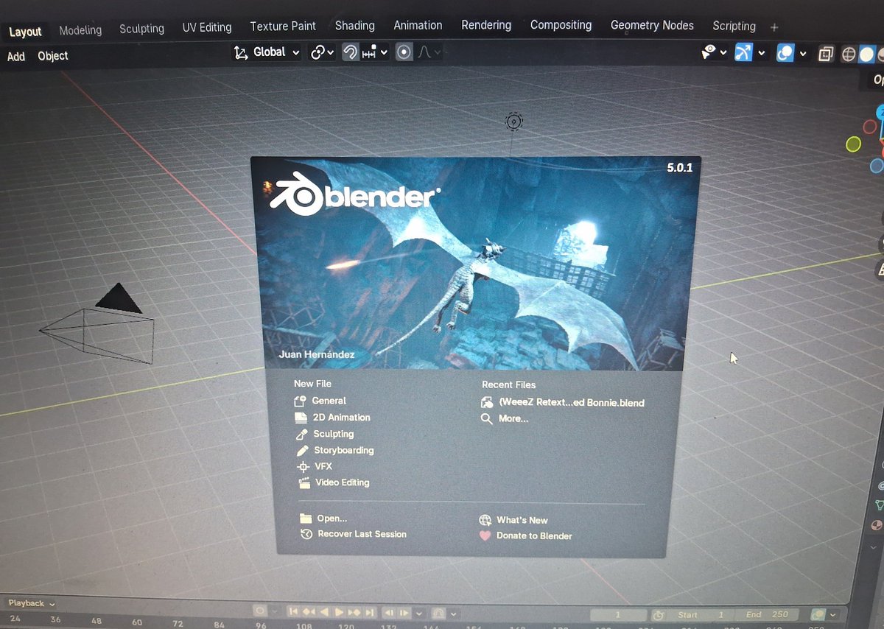Toggle X-ray view
The width and height of the screenshot is (884, 629).
[x=826, y=54]
